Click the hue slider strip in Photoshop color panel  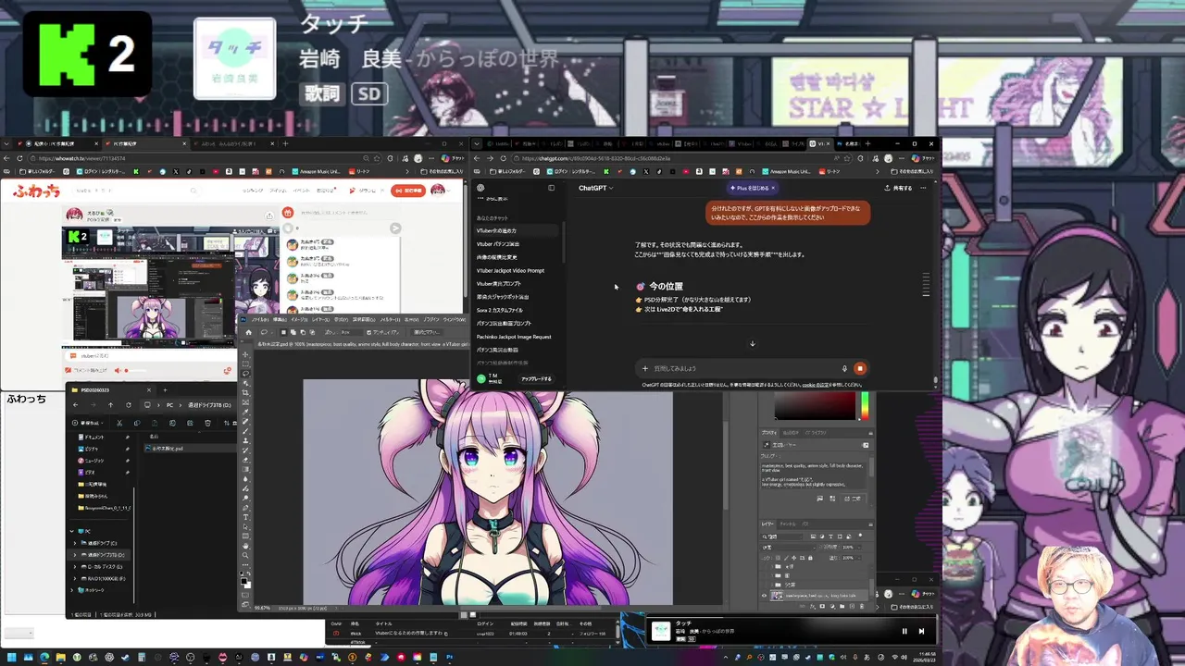[863, 405]
